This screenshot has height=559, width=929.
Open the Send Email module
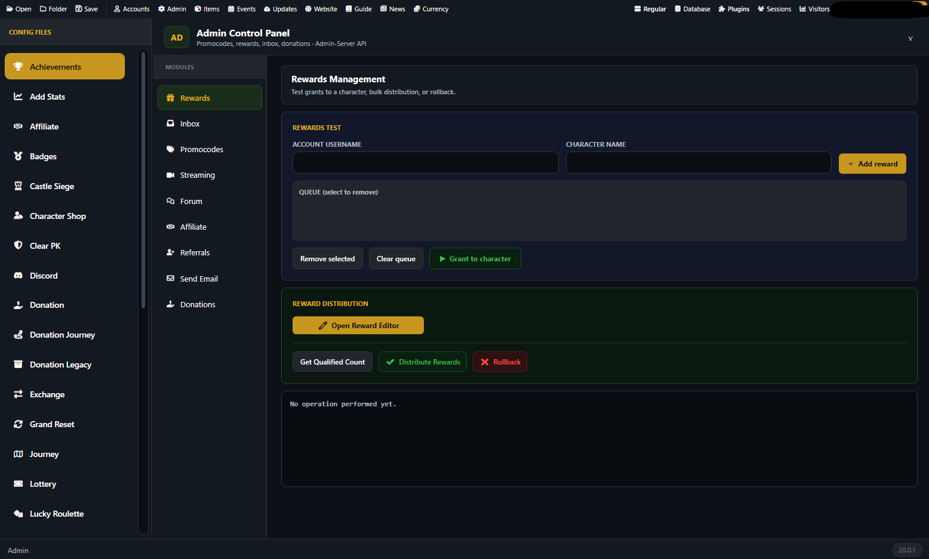tap(210, 279)
